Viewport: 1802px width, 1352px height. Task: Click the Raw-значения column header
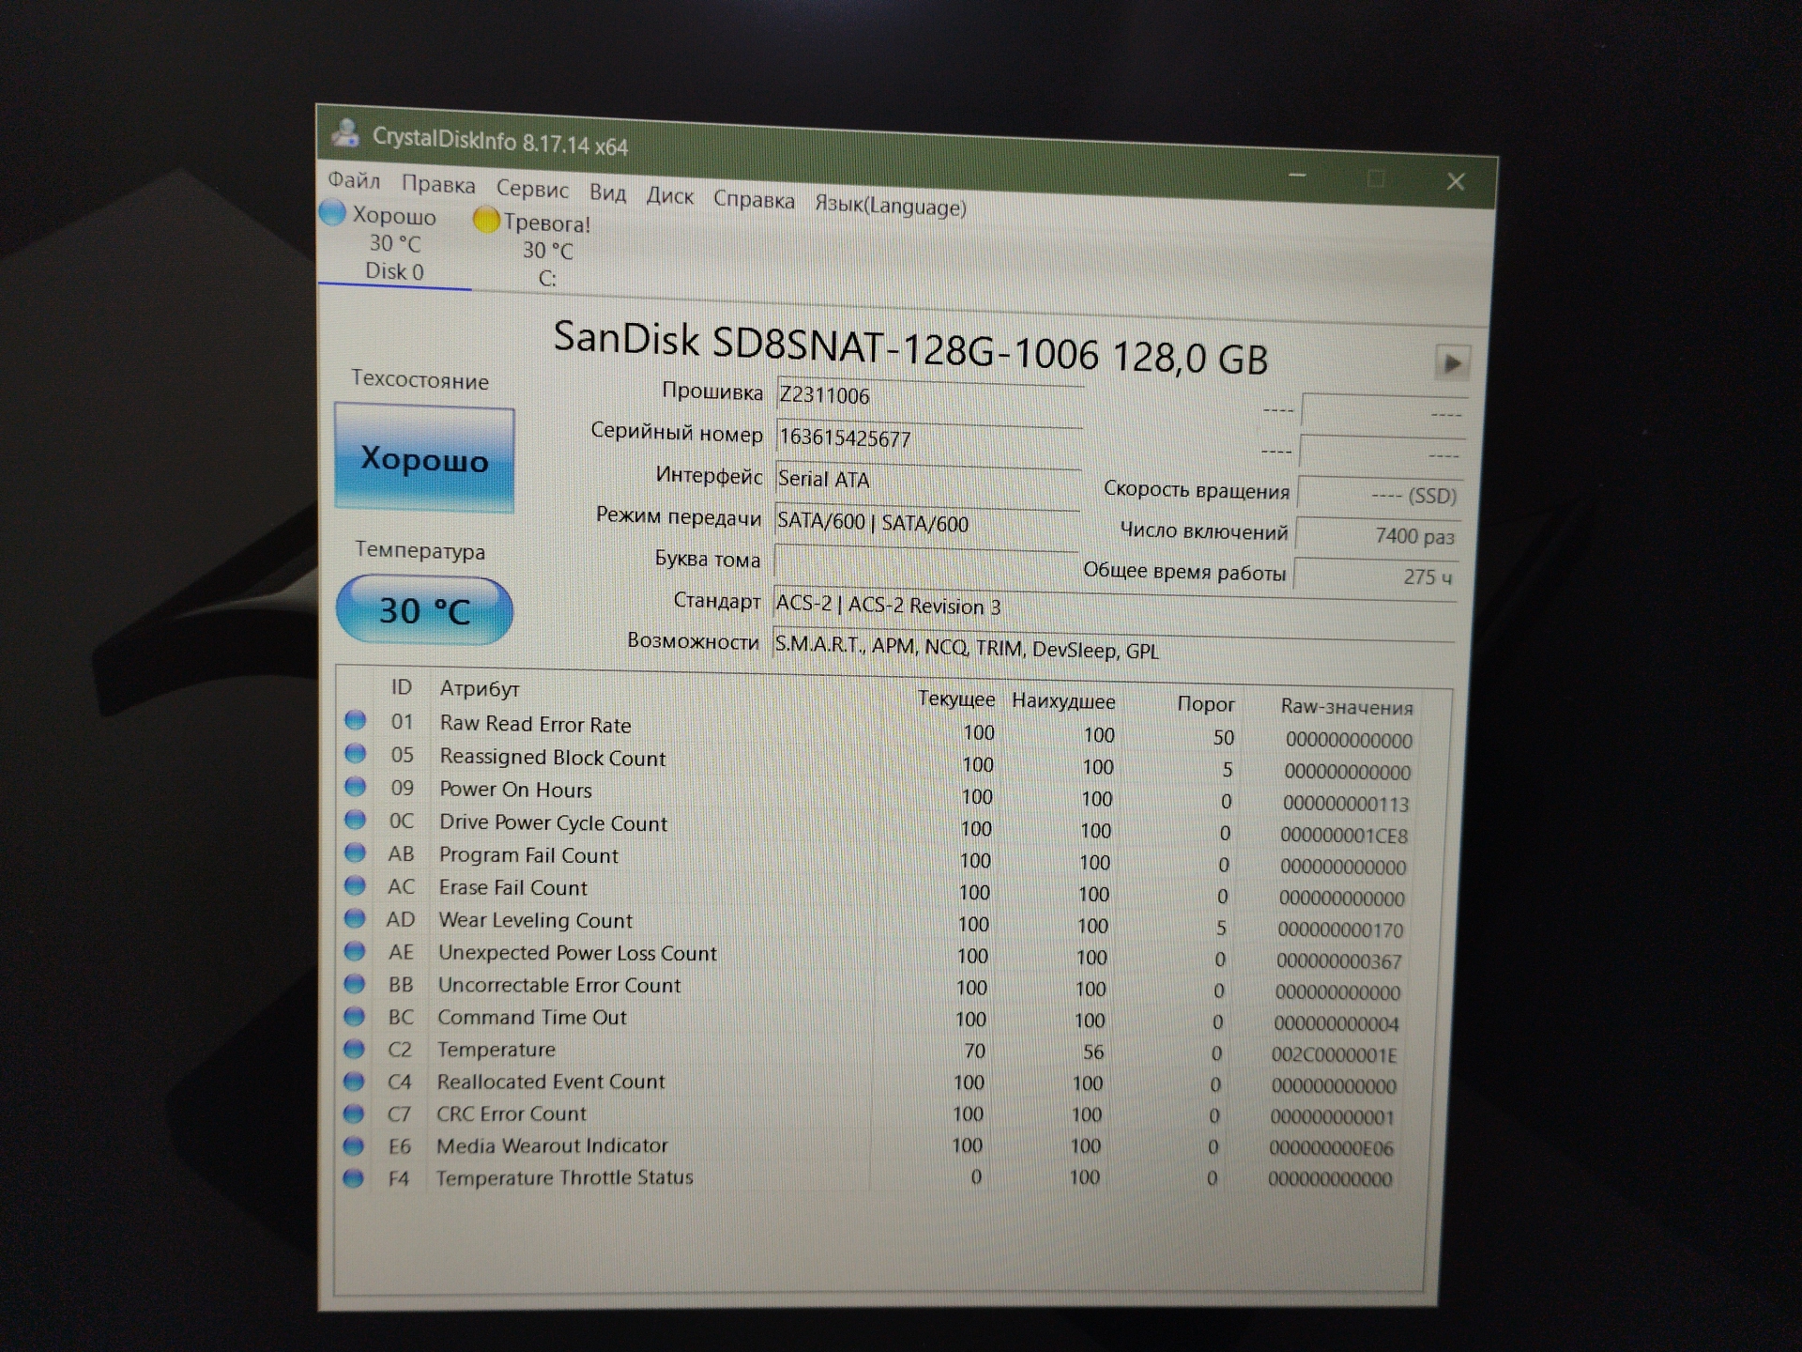coord(1347,707)
